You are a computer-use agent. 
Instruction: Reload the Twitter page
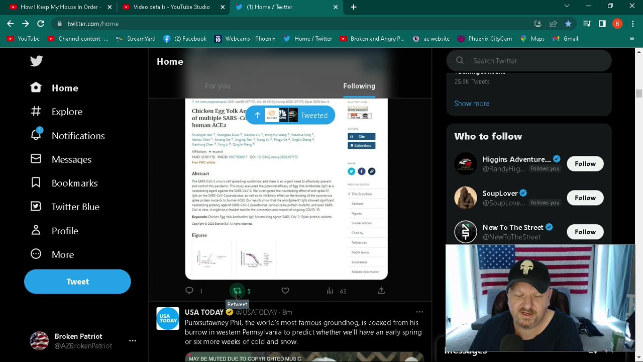coord(41,24)
